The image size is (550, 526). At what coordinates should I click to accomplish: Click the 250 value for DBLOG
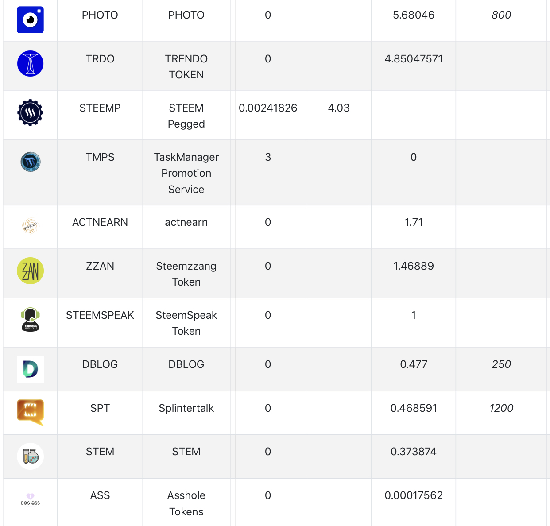(501, 364)
